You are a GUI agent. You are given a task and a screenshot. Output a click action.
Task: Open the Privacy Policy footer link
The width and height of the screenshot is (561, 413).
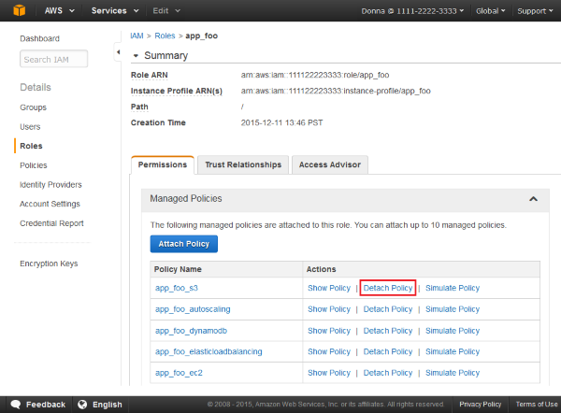click(481, 404)
